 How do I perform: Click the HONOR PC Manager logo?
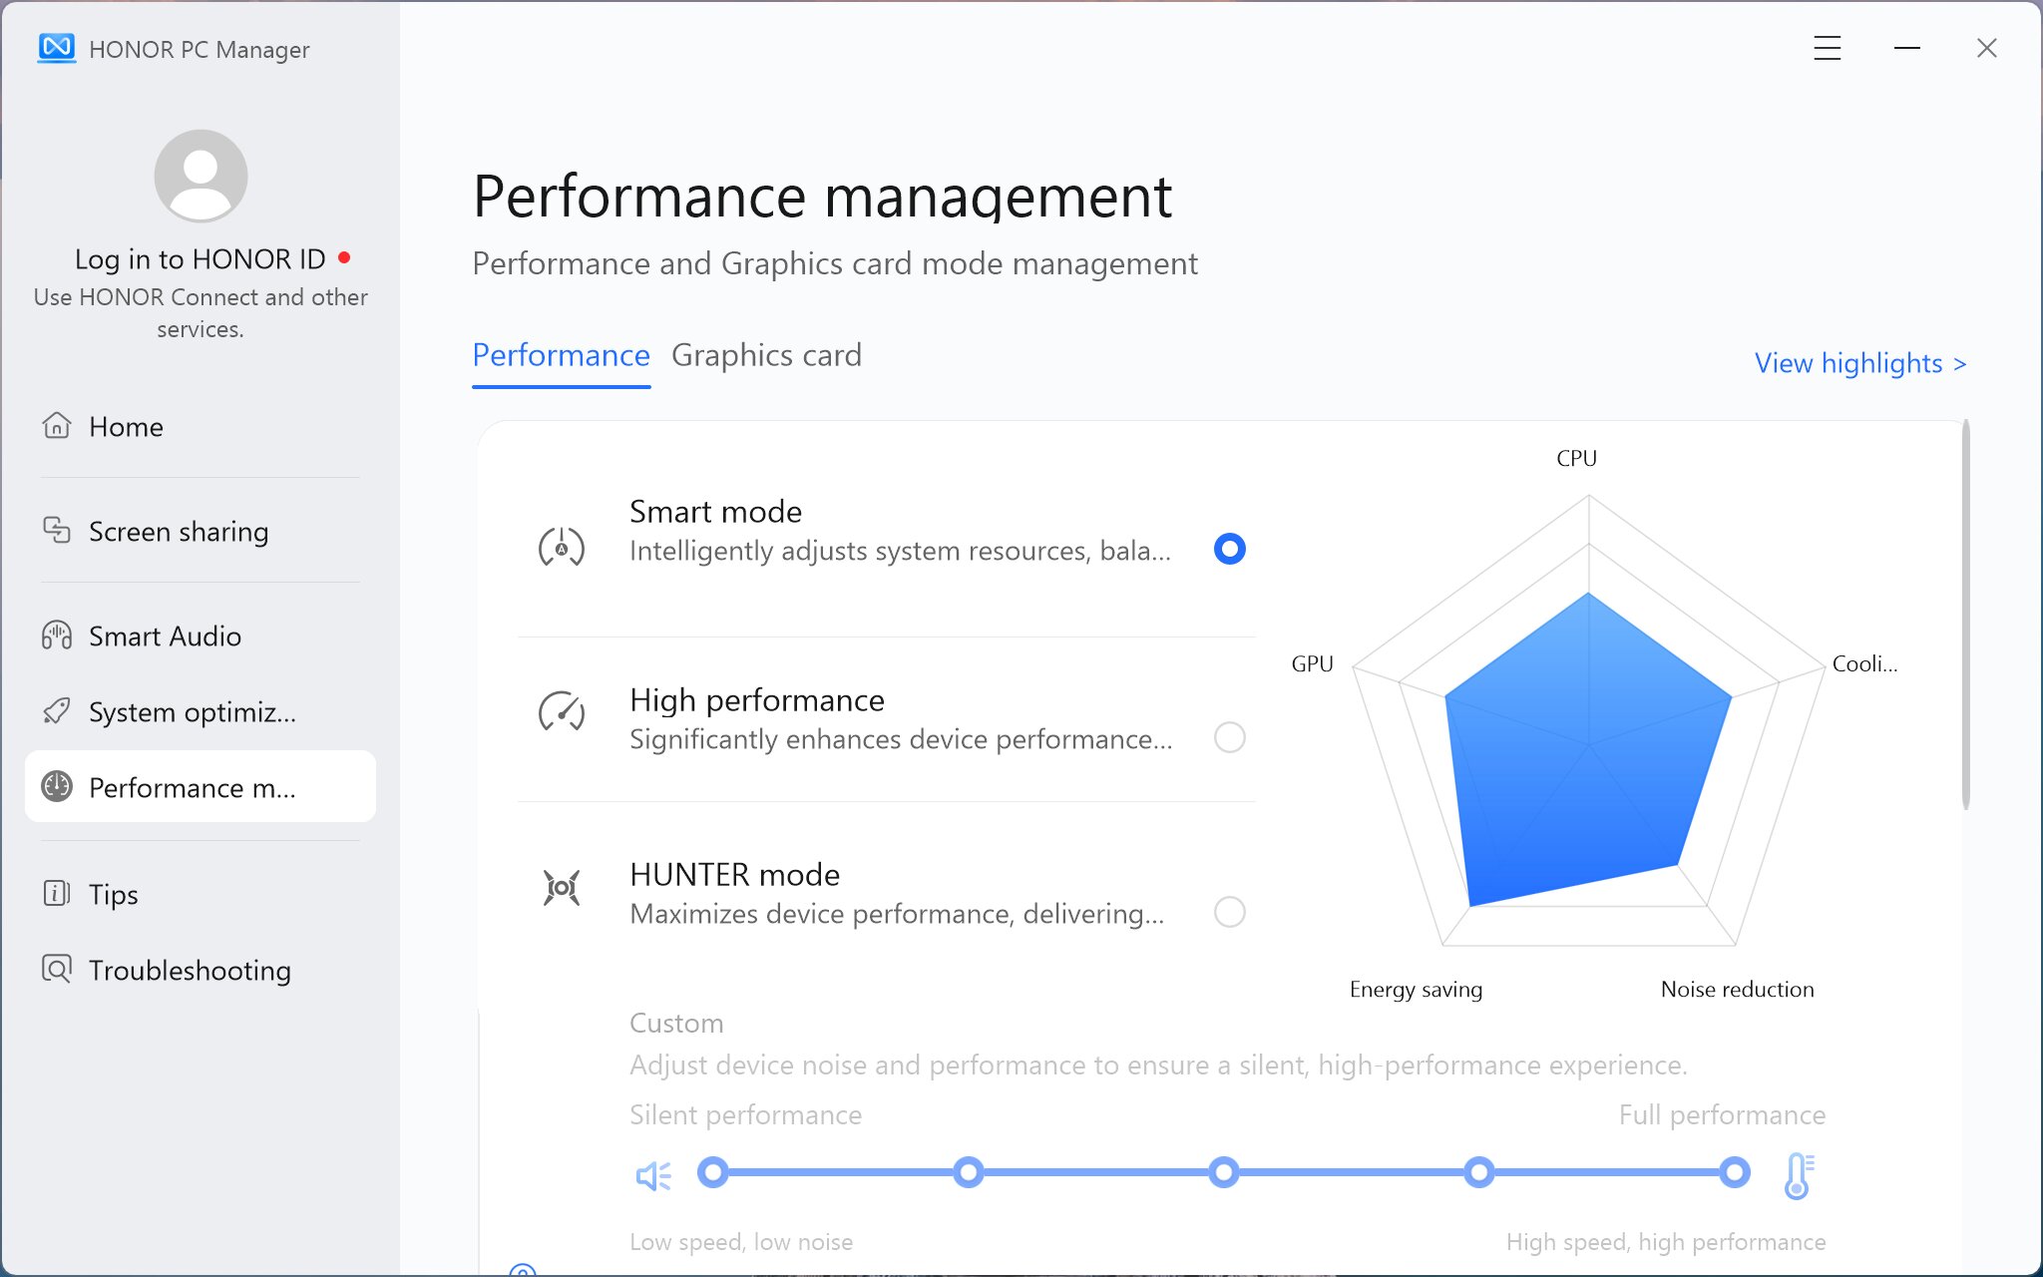point(57,48)
